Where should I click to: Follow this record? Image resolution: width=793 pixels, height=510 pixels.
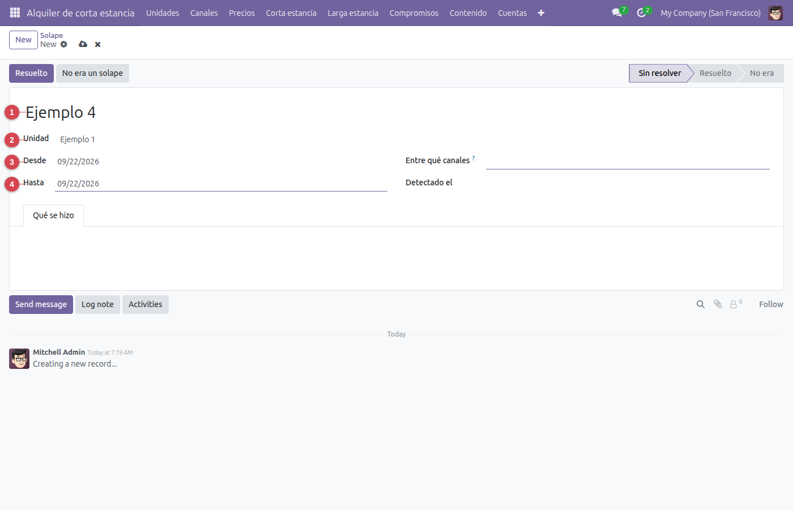point(771,304)
